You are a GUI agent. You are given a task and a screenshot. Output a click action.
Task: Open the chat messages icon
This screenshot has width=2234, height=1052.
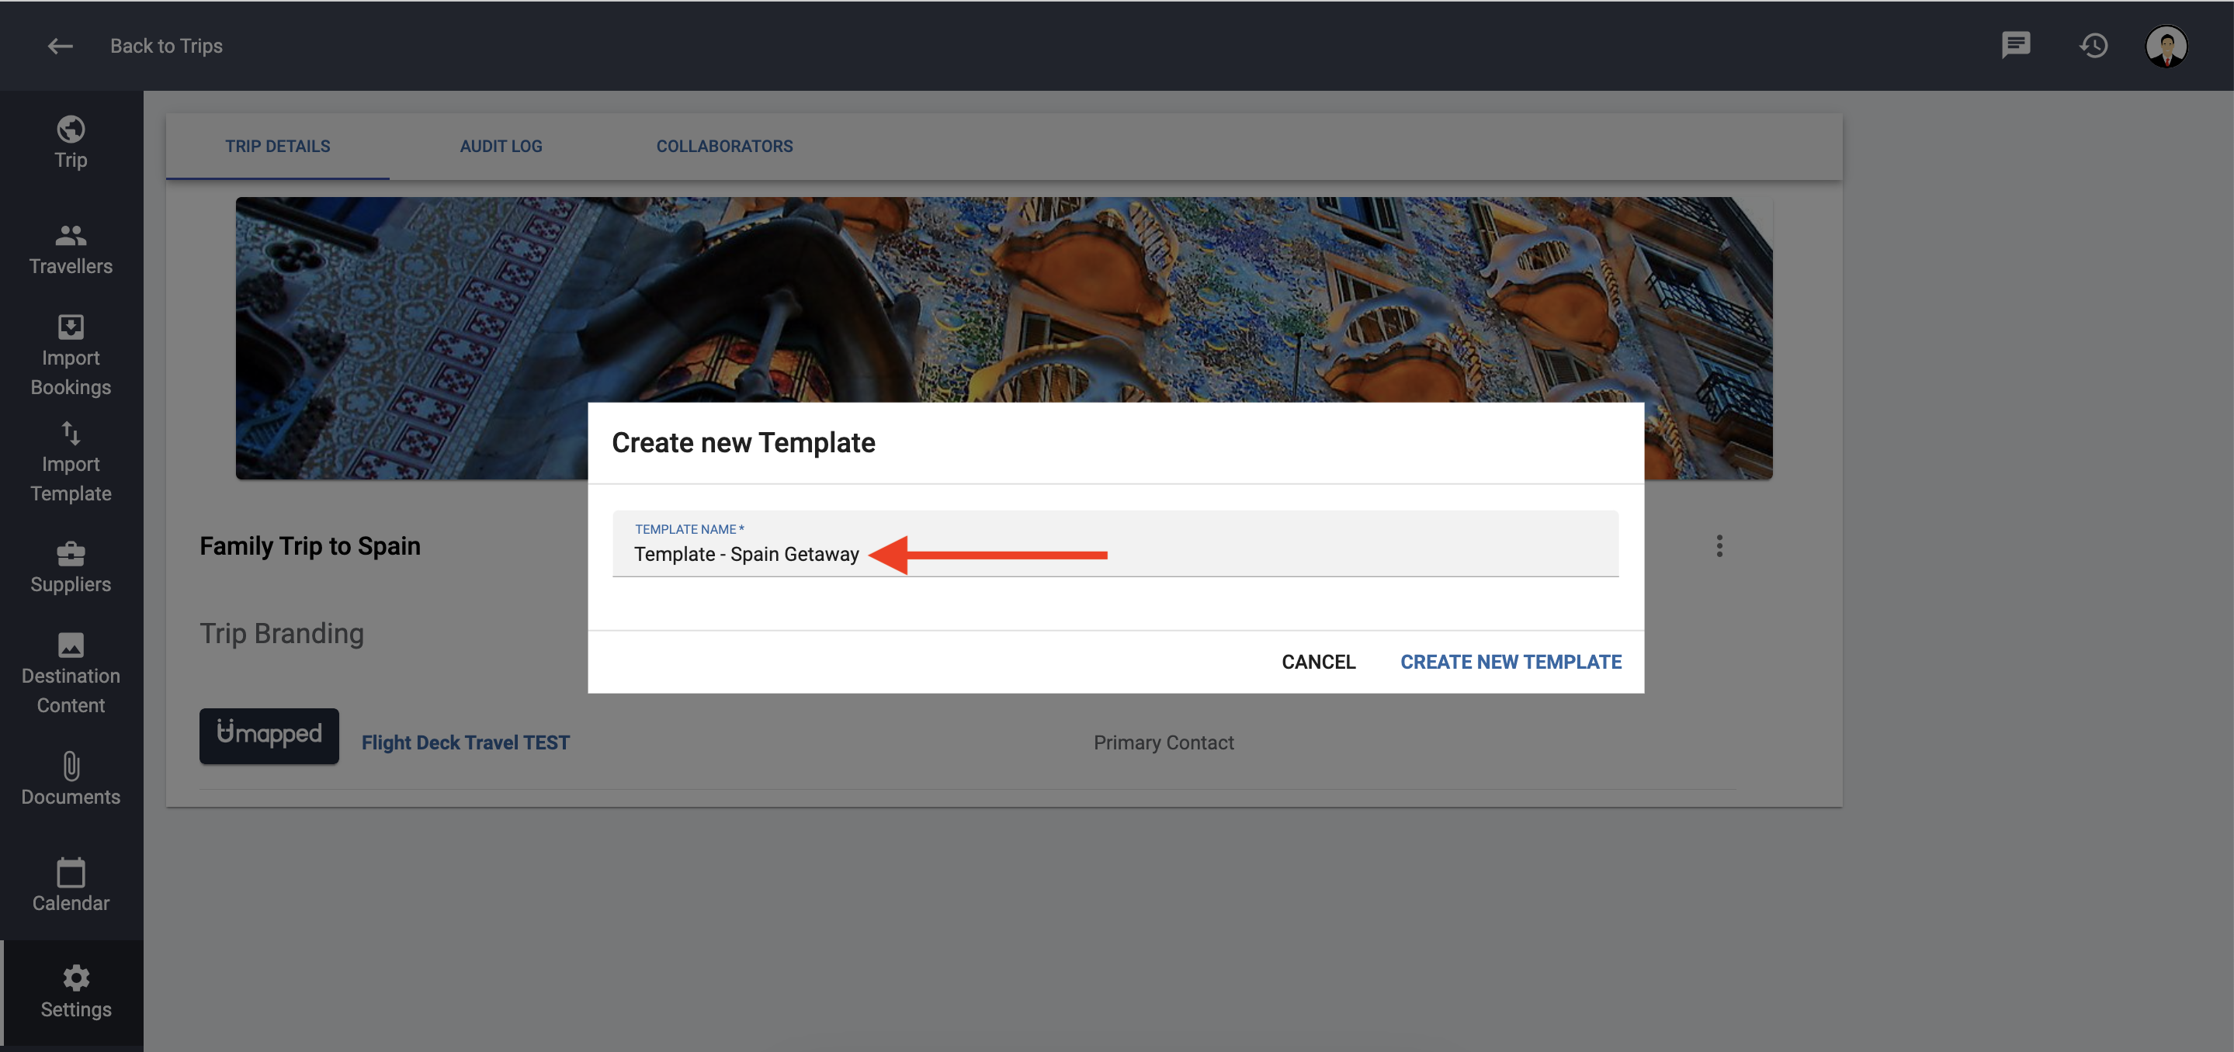2015,45
